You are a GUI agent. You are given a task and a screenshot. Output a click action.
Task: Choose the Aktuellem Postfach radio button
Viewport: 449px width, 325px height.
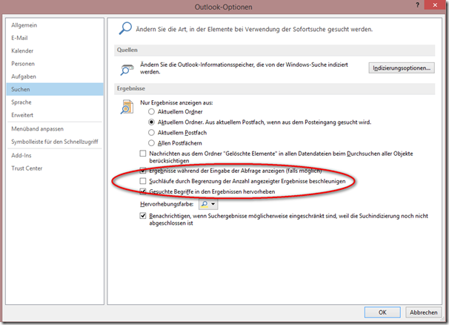pyautogui.click(x=151, y=133)
